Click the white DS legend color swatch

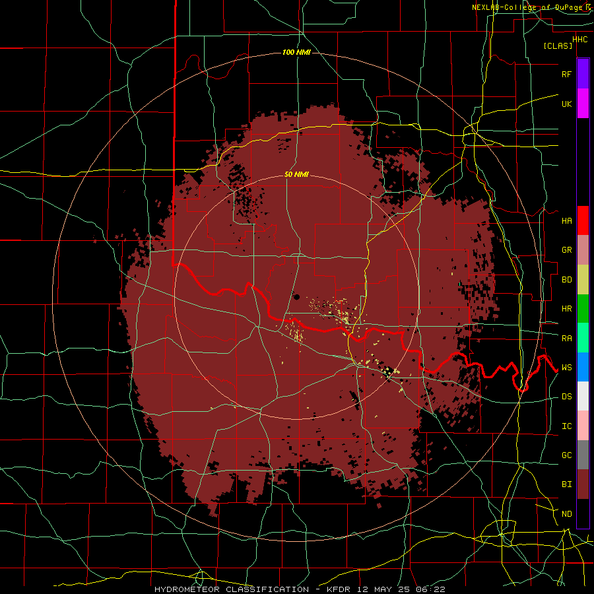pyautogui.click(x=583, y=396)
